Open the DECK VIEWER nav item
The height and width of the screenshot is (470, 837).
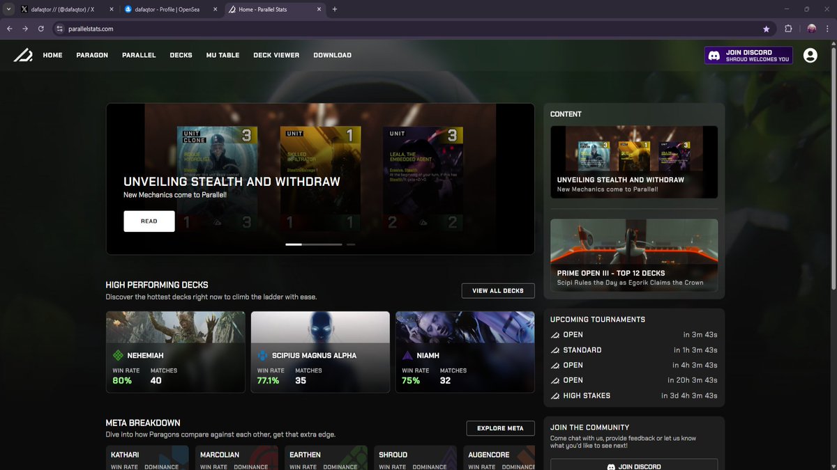(276, 56)
